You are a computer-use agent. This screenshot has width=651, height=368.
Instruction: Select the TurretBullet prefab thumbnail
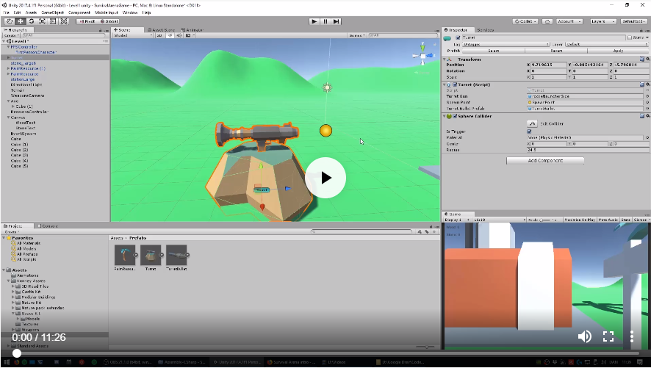coord(176,255)
